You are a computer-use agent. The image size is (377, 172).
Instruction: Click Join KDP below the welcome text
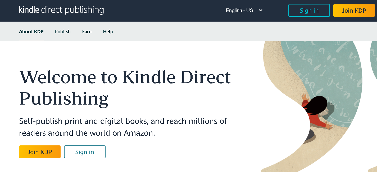[40, 152]
